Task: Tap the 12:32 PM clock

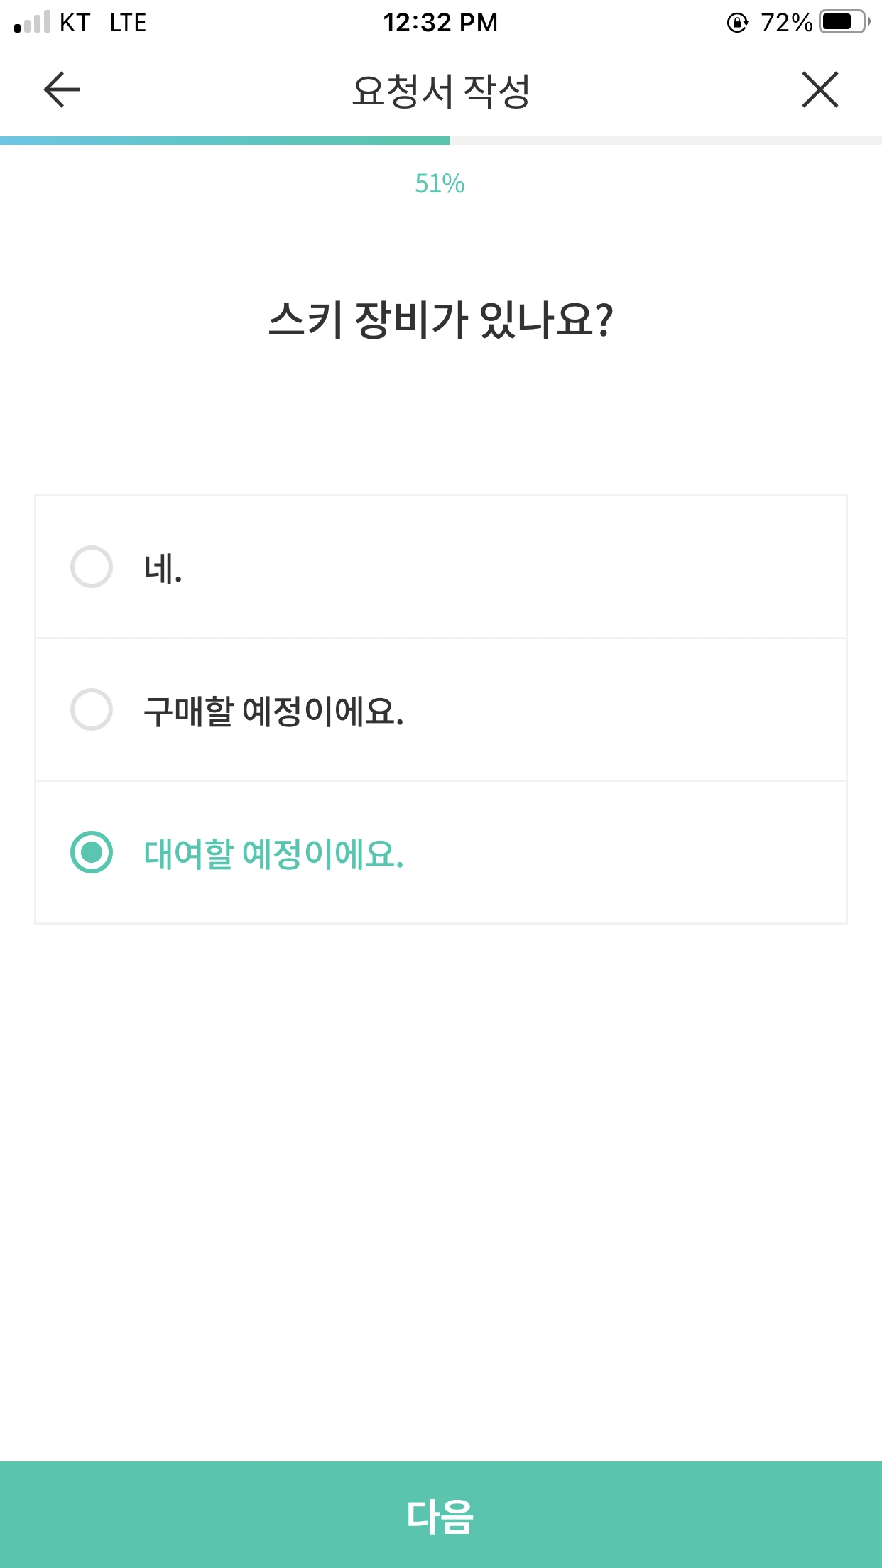Action: 440,23
